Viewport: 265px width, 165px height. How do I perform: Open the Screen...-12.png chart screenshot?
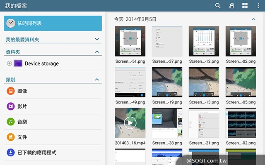204,41
